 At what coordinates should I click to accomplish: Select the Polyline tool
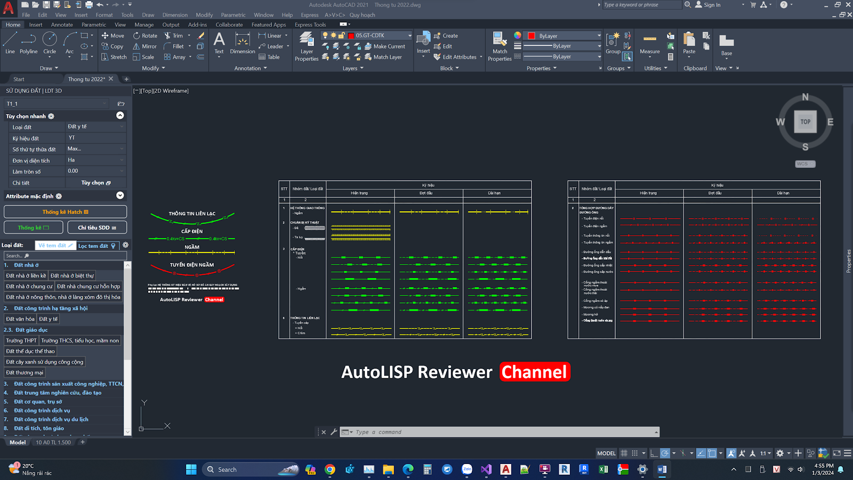29,43
